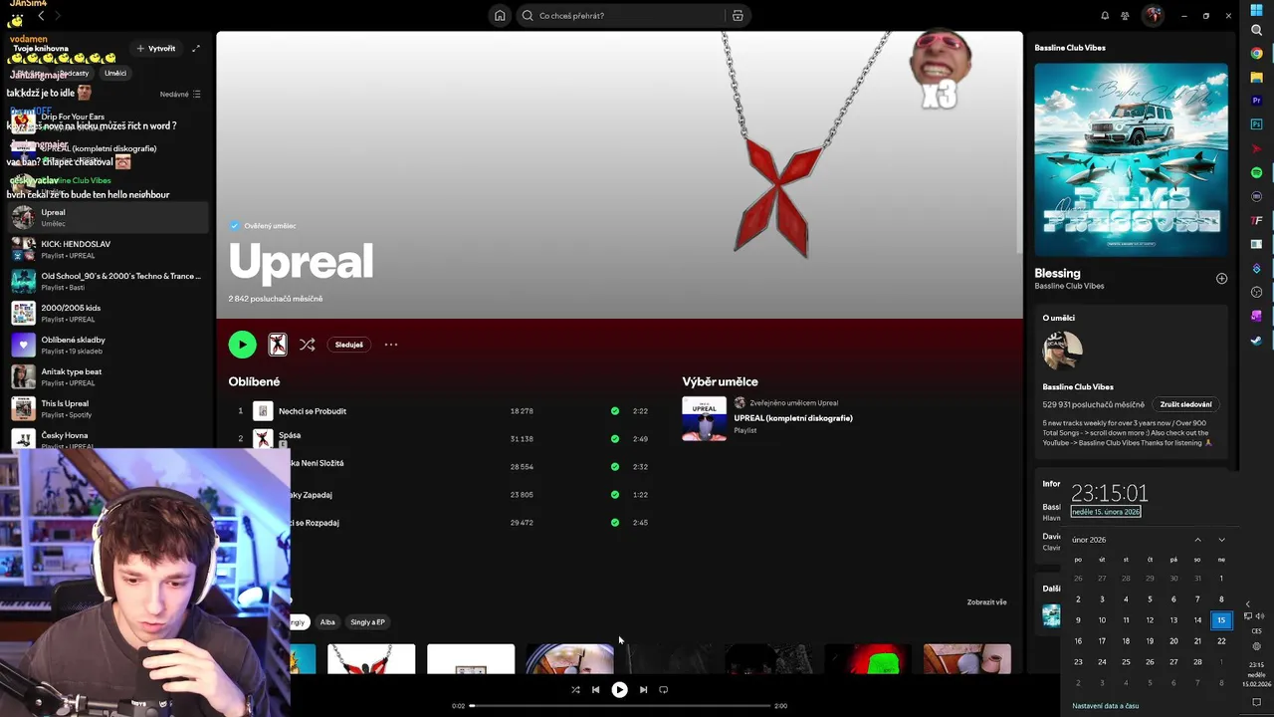Select day 22 in the calendar
This screenshot has width=1274, height=717.
pos(1221,641)
